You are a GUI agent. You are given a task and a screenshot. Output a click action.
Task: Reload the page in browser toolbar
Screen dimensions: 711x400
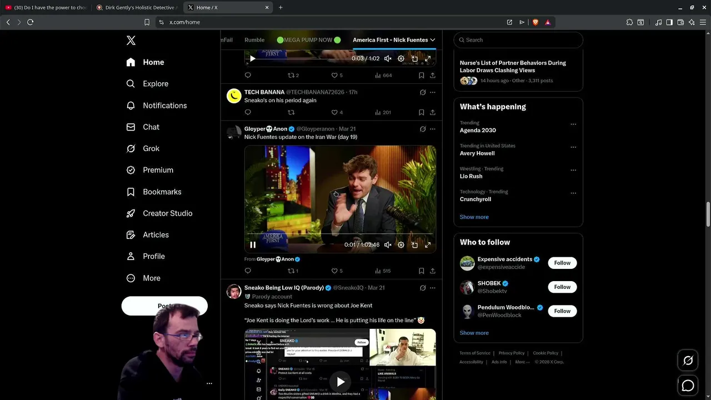click(x=30, y=22)
